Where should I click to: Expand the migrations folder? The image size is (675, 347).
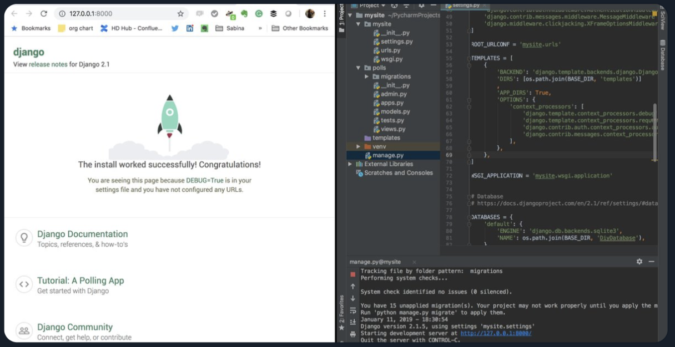[x=367, y=76]
